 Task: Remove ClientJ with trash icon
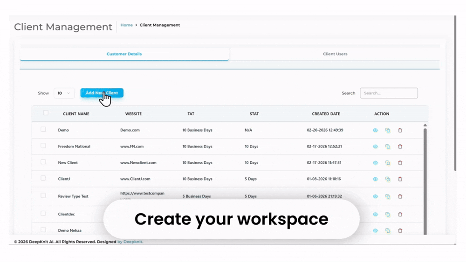400,179
